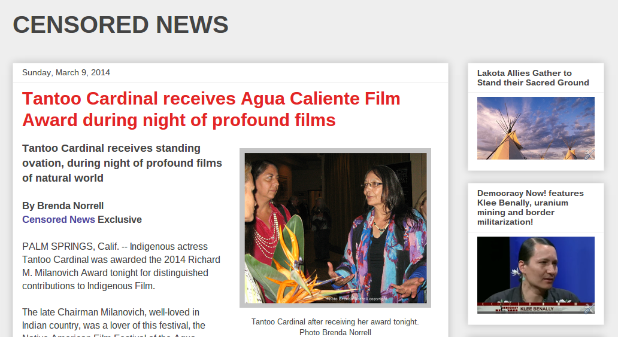Click the copyright watermark on the main photo
618x337 pixels.
coord(357,299)
